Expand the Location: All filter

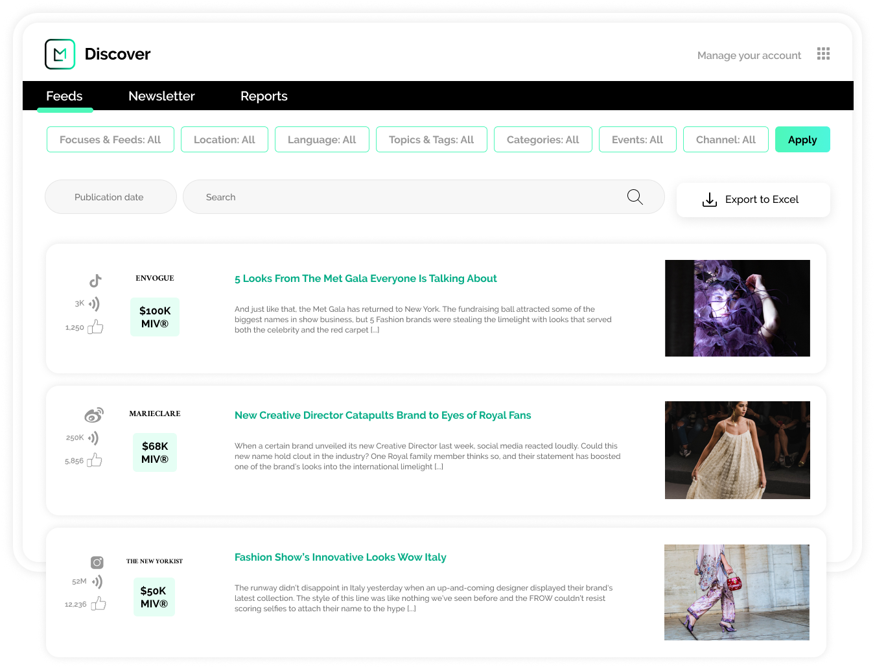pyautogui.click(x=224, y=139)
